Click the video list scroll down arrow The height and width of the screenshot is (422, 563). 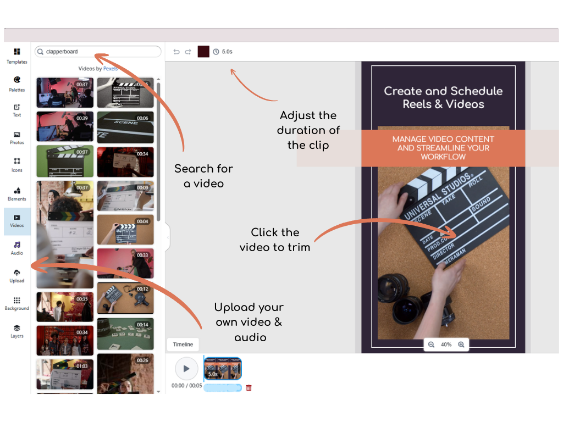click(x=158, y=391)
